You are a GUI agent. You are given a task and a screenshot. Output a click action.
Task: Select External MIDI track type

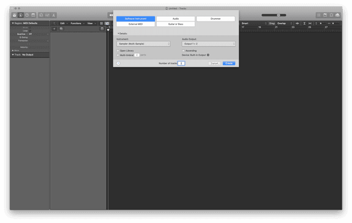(x=136, y=24)
